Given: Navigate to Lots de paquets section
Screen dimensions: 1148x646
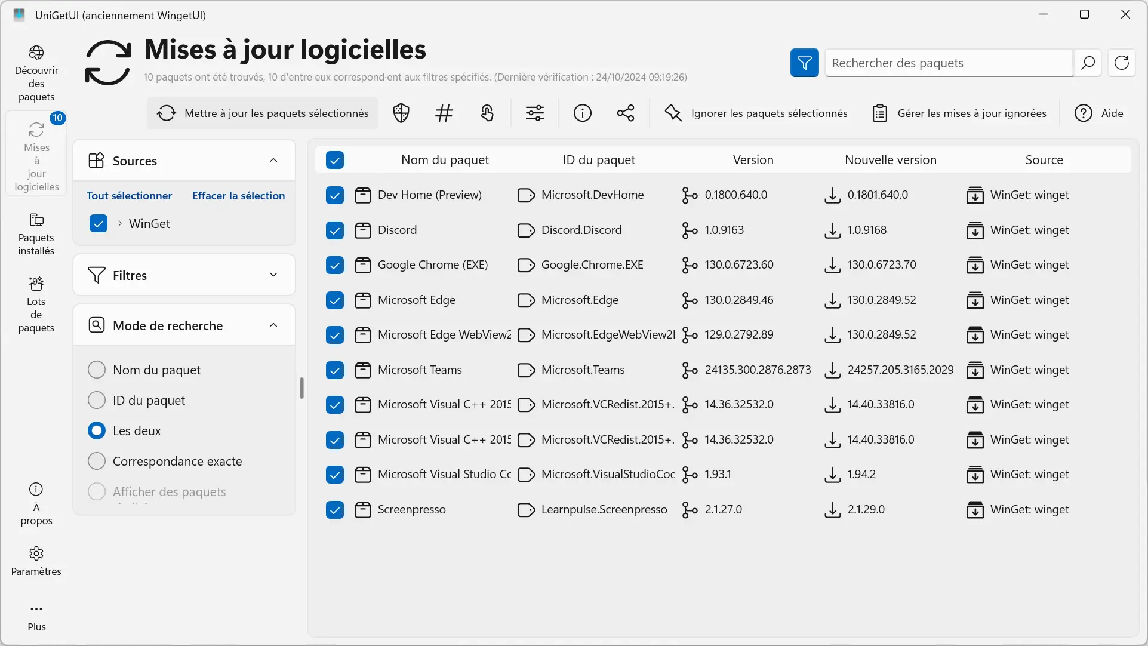Looking at the screenshot, I should [x=36, y=304].
